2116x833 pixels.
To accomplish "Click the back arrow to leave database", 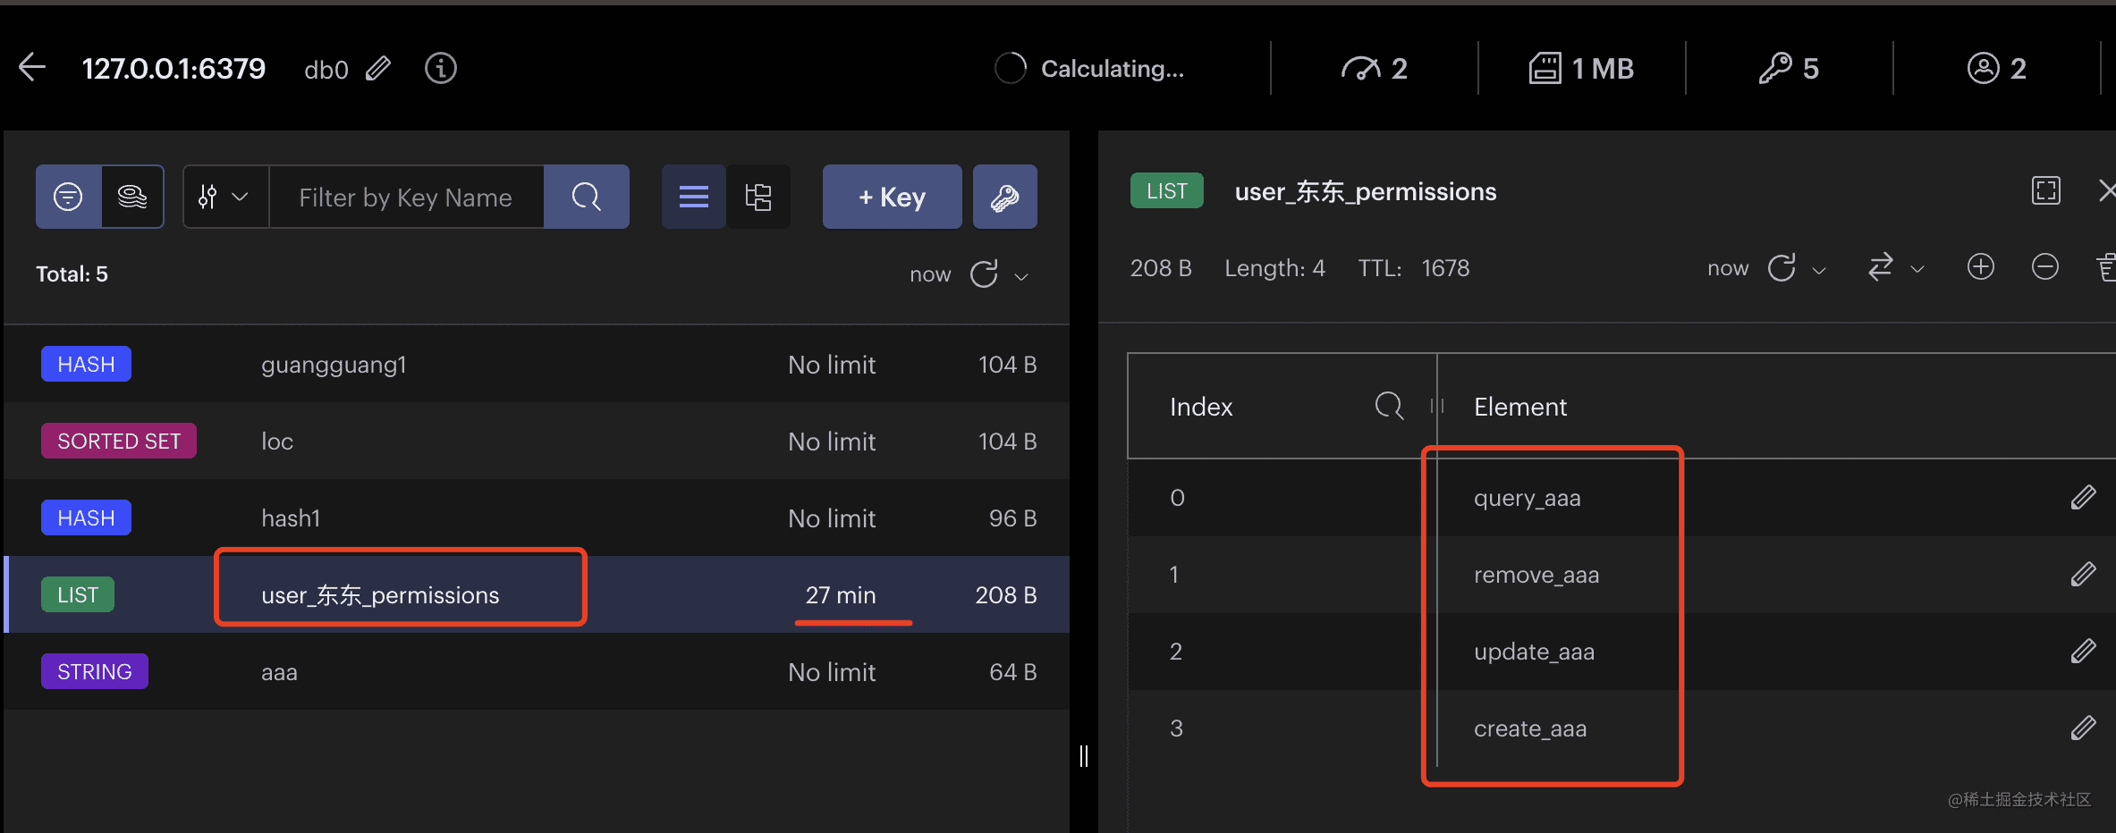I will point(32,68).
